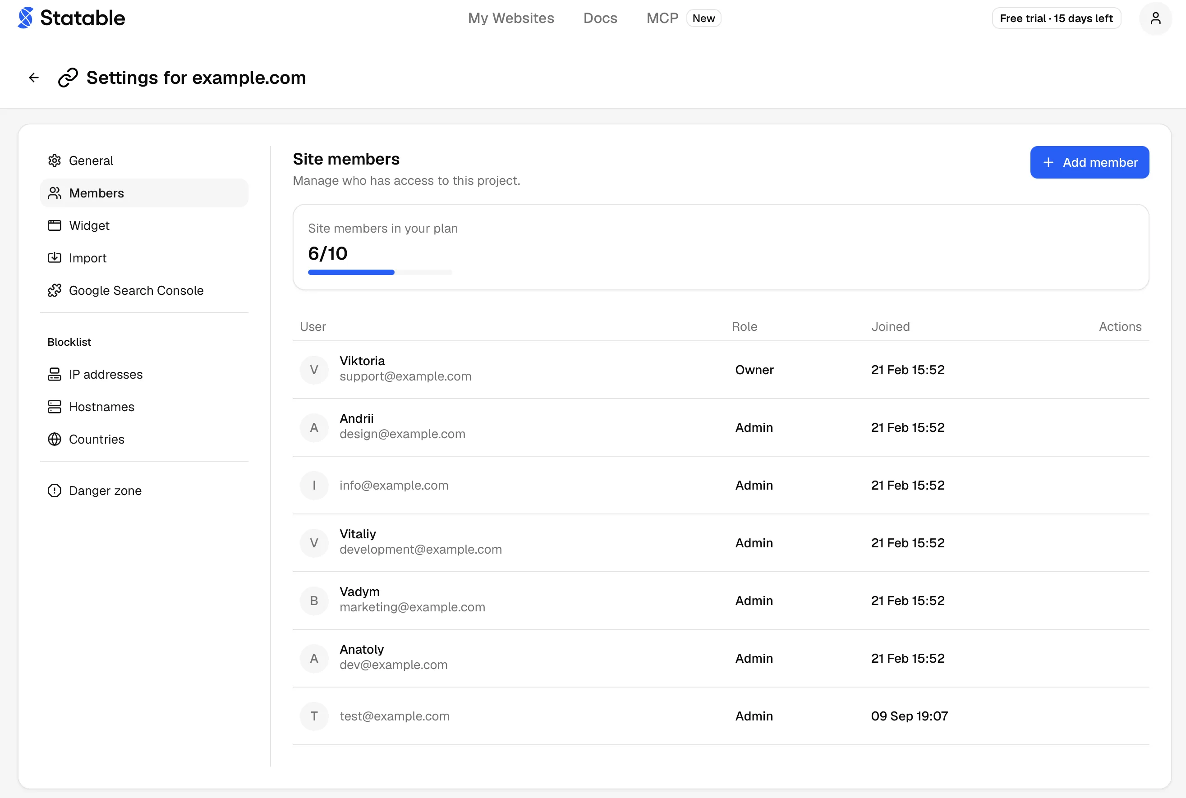This screenshot has height=798, width=1186.
Task: Click the B avatar for Vadym
Action: point(314,601)
